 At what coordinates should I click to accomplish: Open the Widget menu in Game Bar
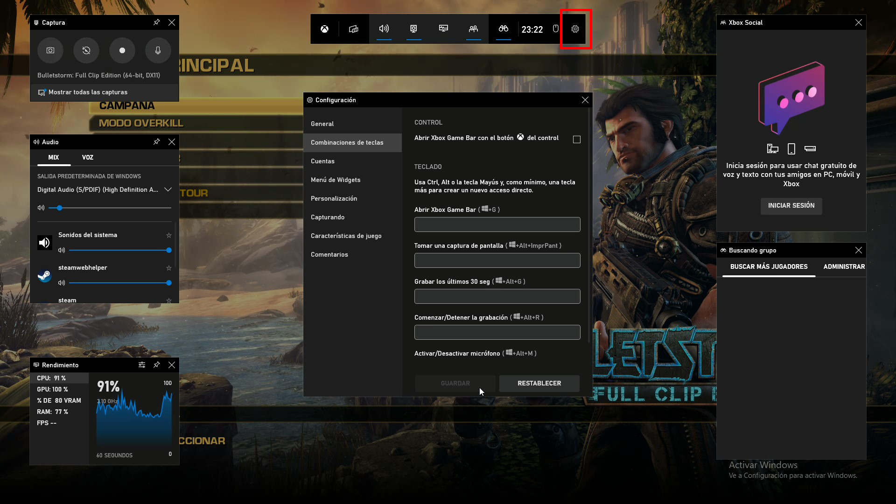pyautogui.click(x=353, y=29)
